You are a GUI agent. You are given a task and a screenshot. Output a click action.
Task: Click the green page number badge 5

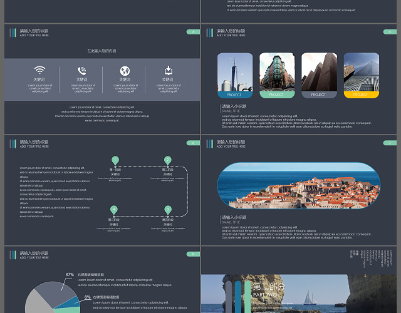click(390, 32)
